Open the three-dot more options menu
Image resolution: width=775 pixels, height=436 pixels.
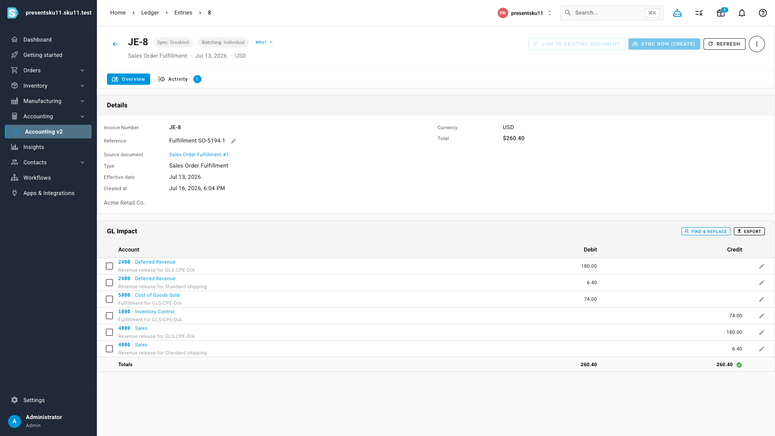pyautogui.click(x=757, y=44)
